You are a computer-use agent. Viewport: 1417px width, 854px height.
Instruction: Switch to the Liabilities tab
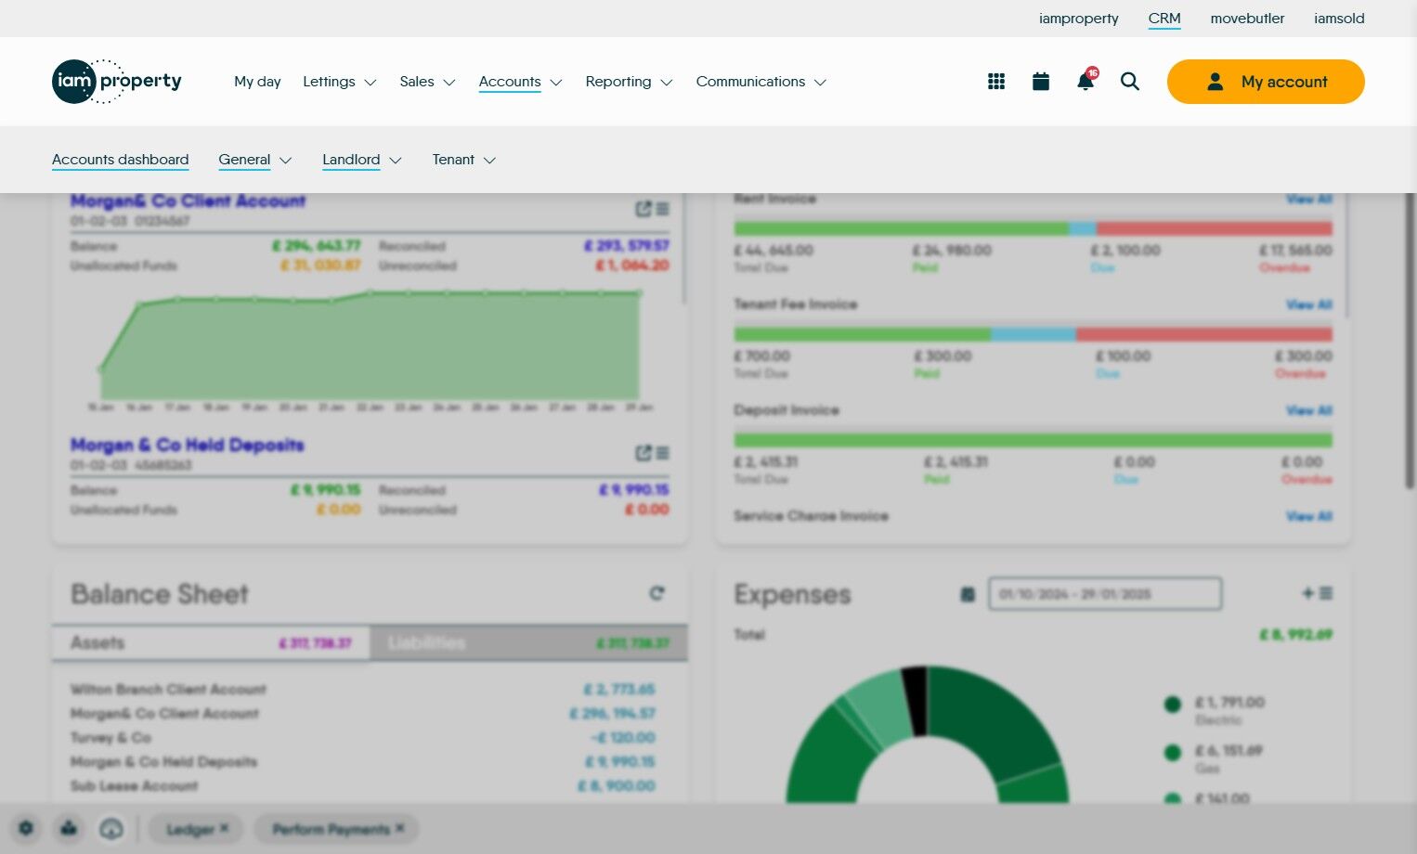point(528,642)
